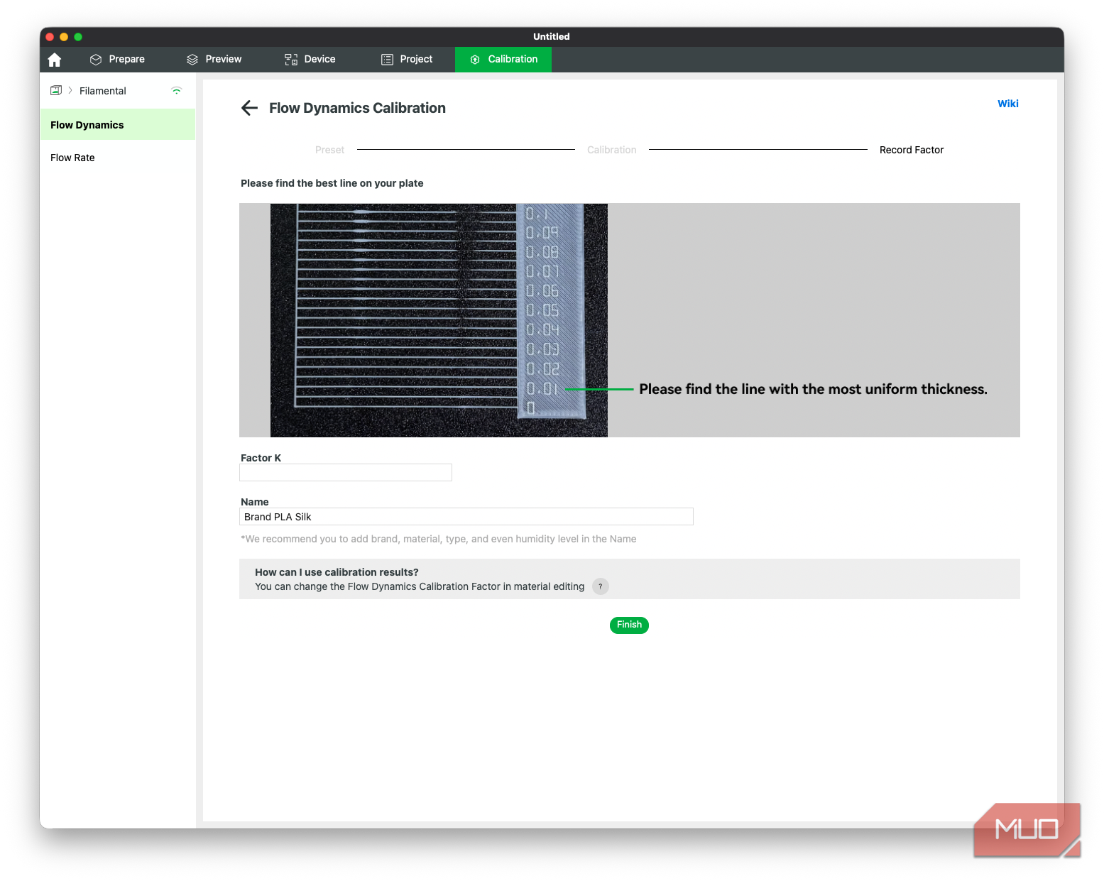
Task: Switch to the Preview tab
Action: (x=214, y=60)
